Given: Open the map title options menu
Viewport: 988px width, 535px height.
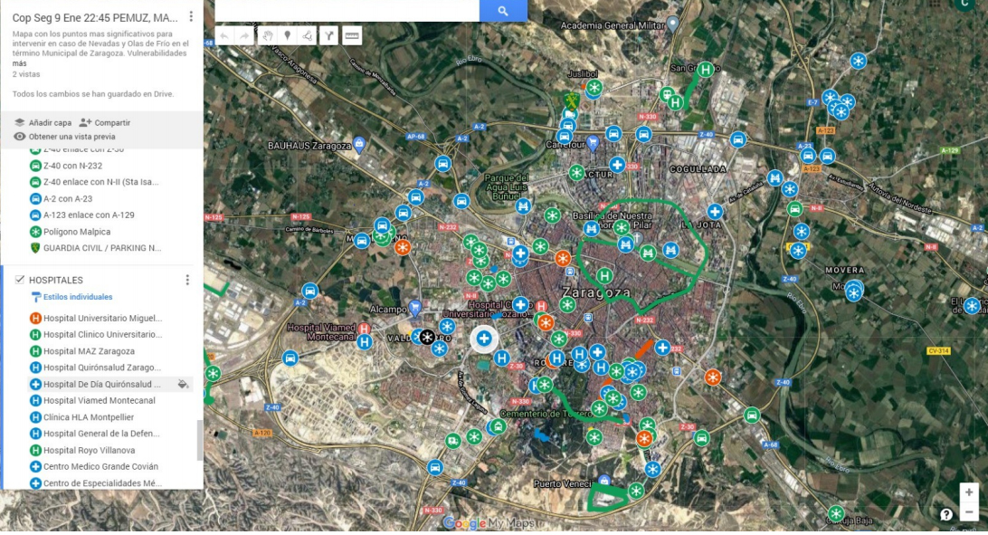Looking at the screenshot, I should pos(191,17).
